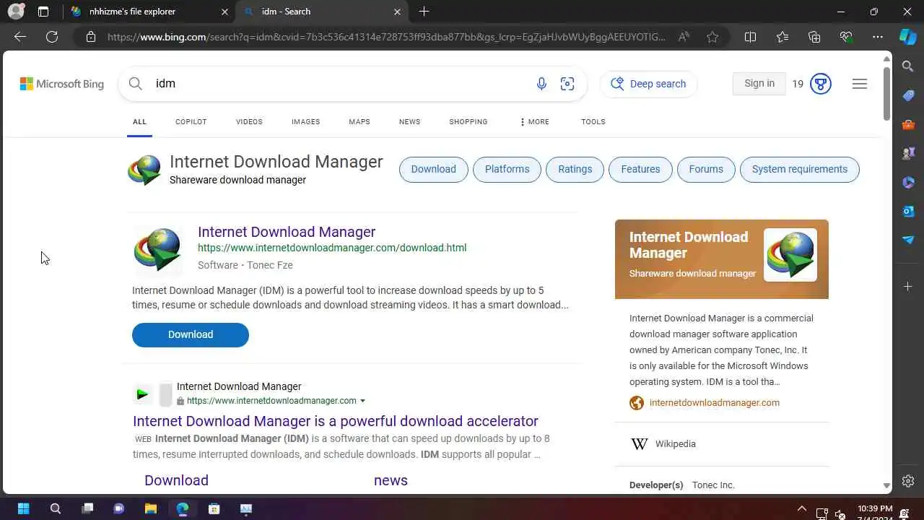Image resolution: width=924 pixels, height=520 pixels.
Task: Switch to COPILOT search tab
Action: point(191,122)
